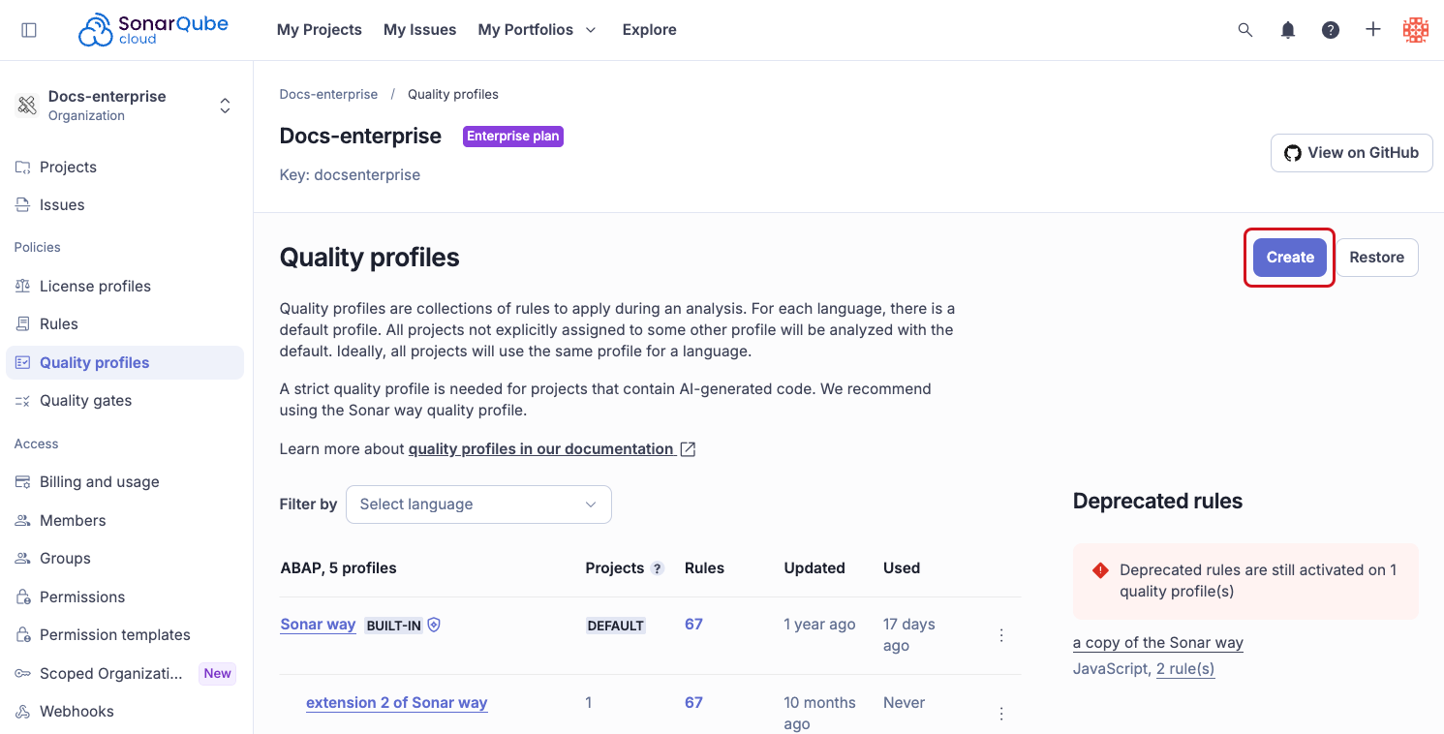Open user avatar menu
The image size is (1444, 734).
(1416, 30)
